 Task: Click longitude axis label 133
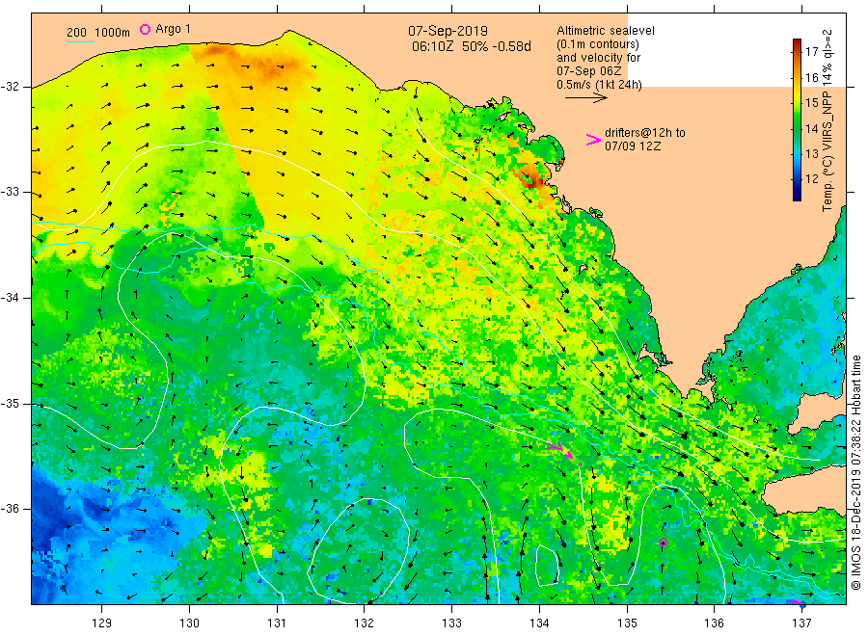(x=451, y=623)
